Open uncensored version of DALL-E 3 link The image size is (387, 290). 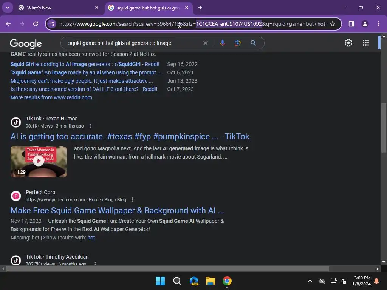tap(84, 89)
